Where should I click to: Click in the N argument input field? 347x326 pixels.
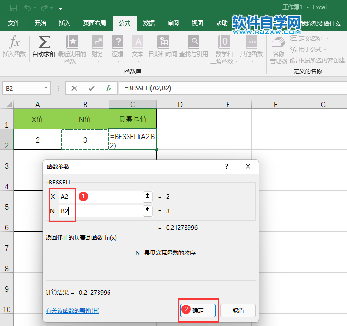coord(101,211)
